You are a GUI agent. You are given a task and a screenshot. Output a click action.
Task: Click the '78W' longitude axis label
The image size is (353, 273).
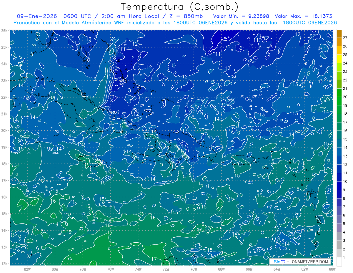click(83, 269)
